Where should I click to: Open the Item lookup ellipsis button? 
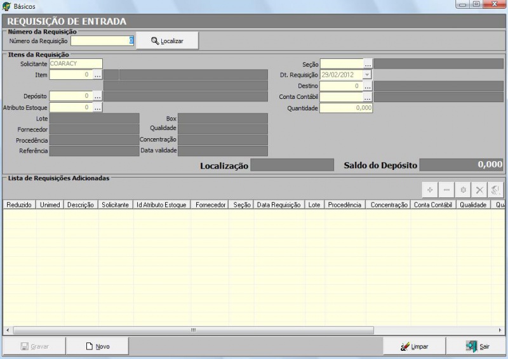click(x=98, y=75)
